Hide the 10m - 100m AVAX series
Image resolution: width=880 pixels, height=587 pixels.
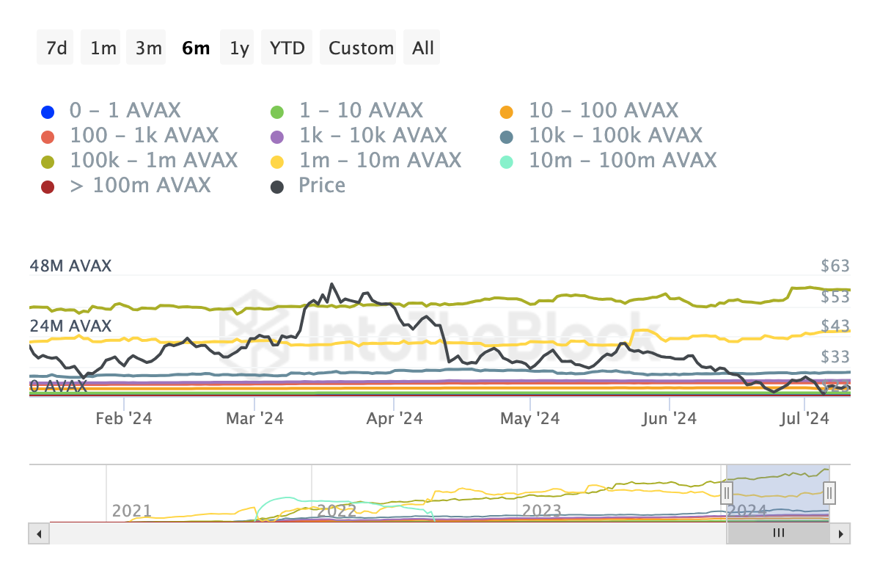tap(623, 161)
